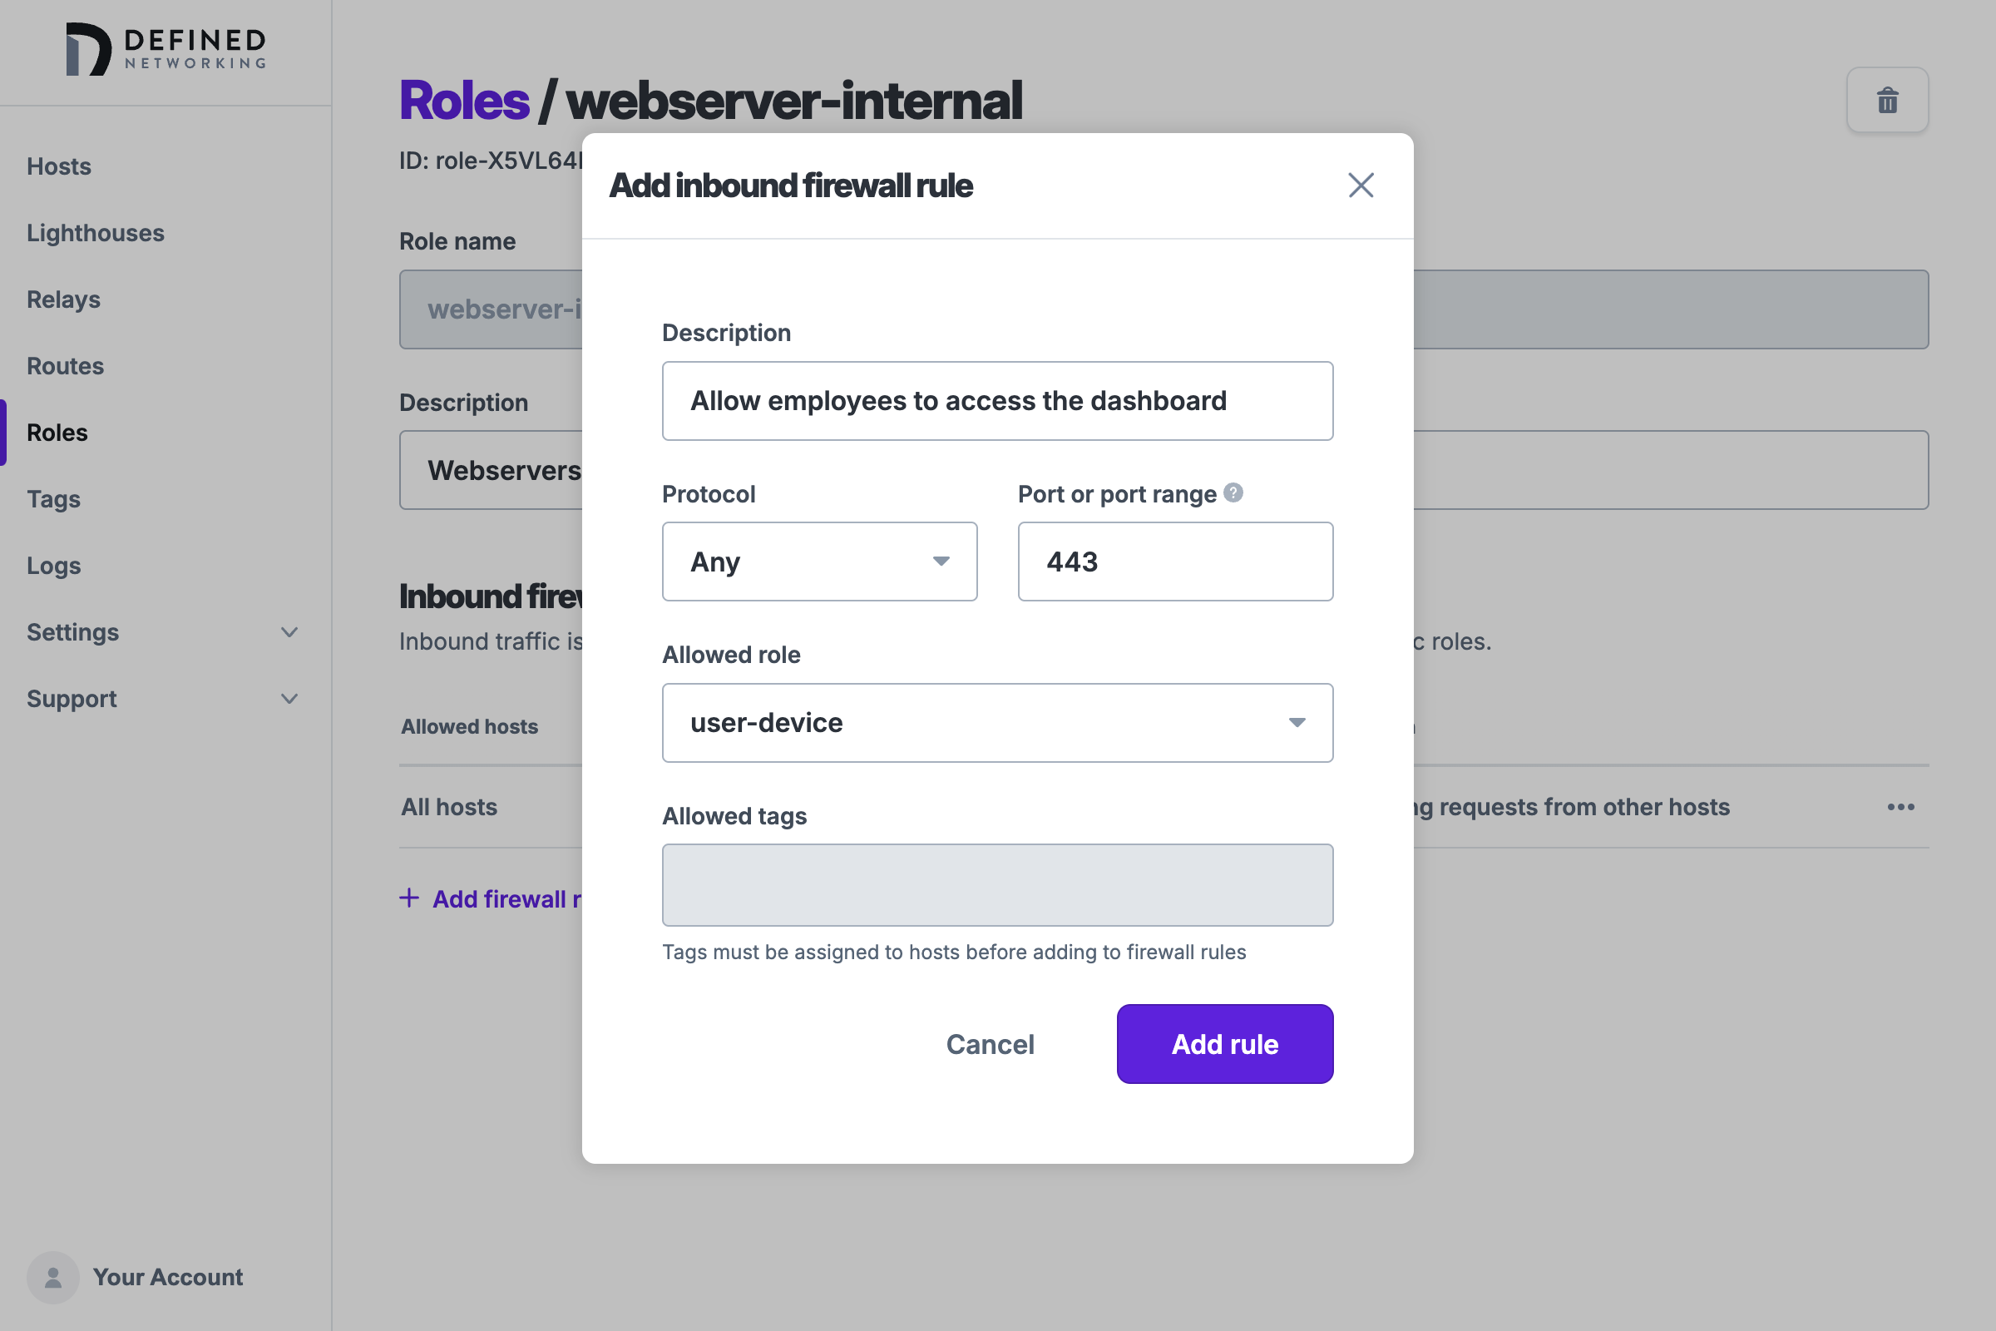Open options menu for the All hosts rule
This screenshot has width=1996, height=1331.
pos(1901,806)
